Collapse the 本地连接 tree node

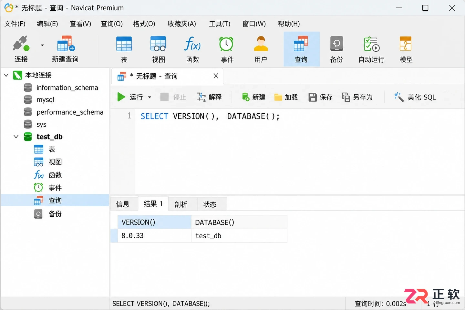click(6, 75)
